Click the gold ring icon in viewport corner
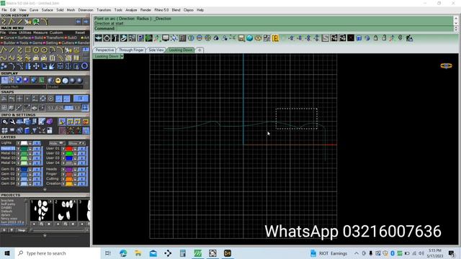This screenshot has height=259, width=461. 446,65
